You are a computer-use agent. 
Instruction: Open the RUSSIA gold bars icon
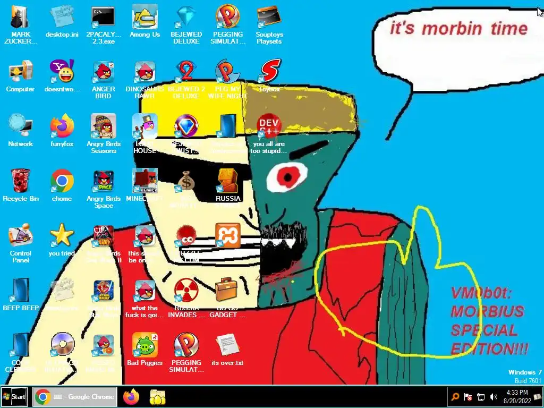[x=227, y=181]
